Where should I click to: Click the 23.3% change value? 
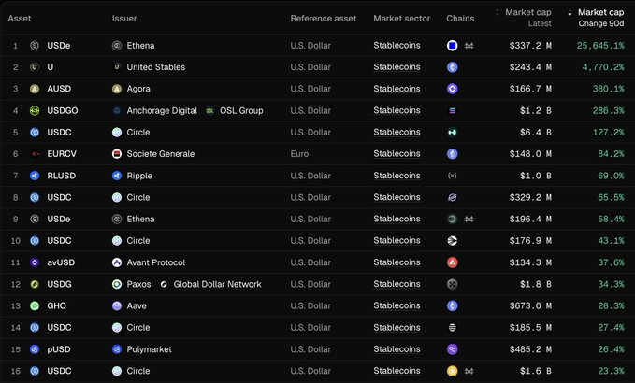[x=611, y=371]
